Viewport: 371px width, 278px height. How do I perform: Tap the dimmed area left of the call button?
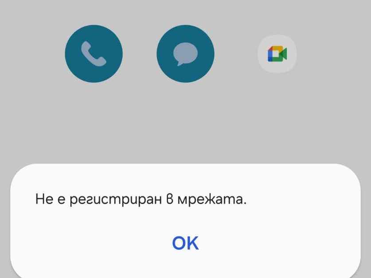pos(32,54)
